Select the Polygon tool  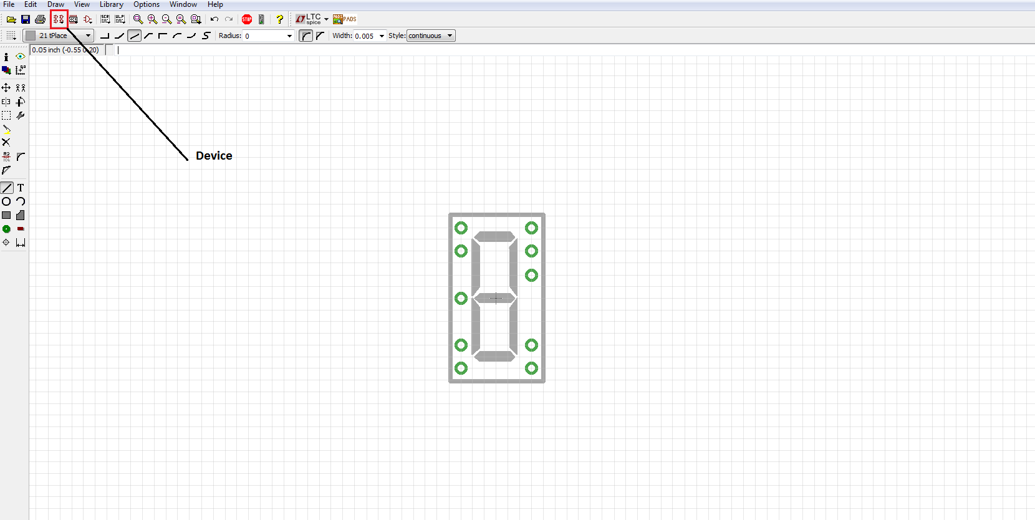pos(21,215)
